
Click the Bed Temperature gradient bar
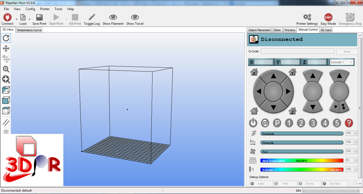tap(302, 160)
